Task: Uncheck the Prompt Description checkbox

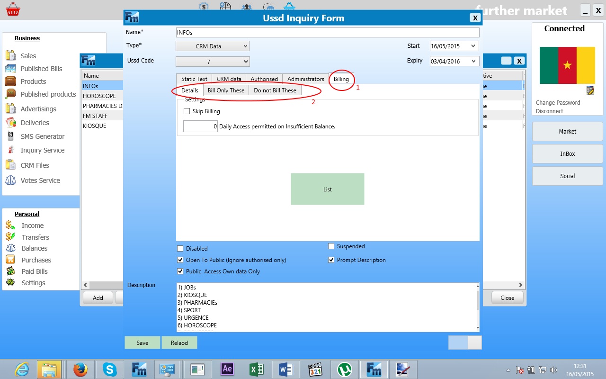Action: 331,260
